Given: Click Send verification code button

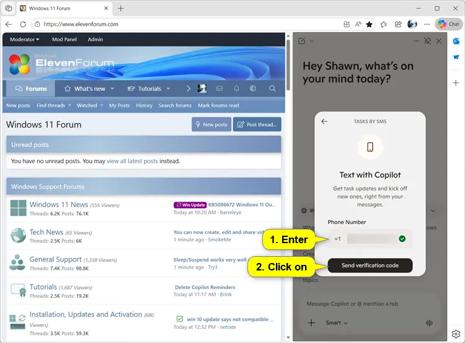Looking at the screenshot, I should click(x=370, y=265).
